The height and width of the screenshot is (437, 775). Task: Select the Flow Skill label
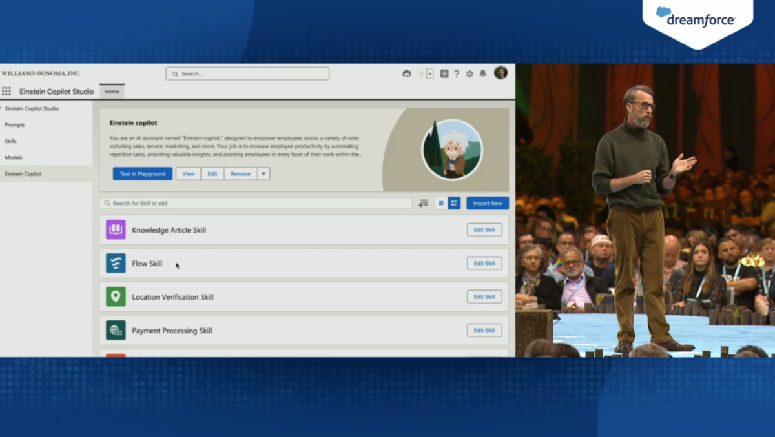coord(147,264)
